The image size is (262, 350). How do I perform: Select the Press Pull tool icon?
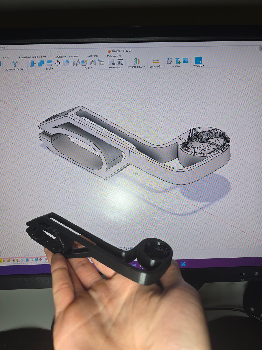(x=32, y=63)
